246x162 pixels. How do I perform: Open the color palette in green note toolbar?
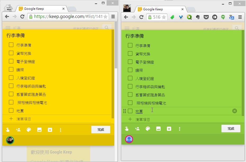[148, 129]
